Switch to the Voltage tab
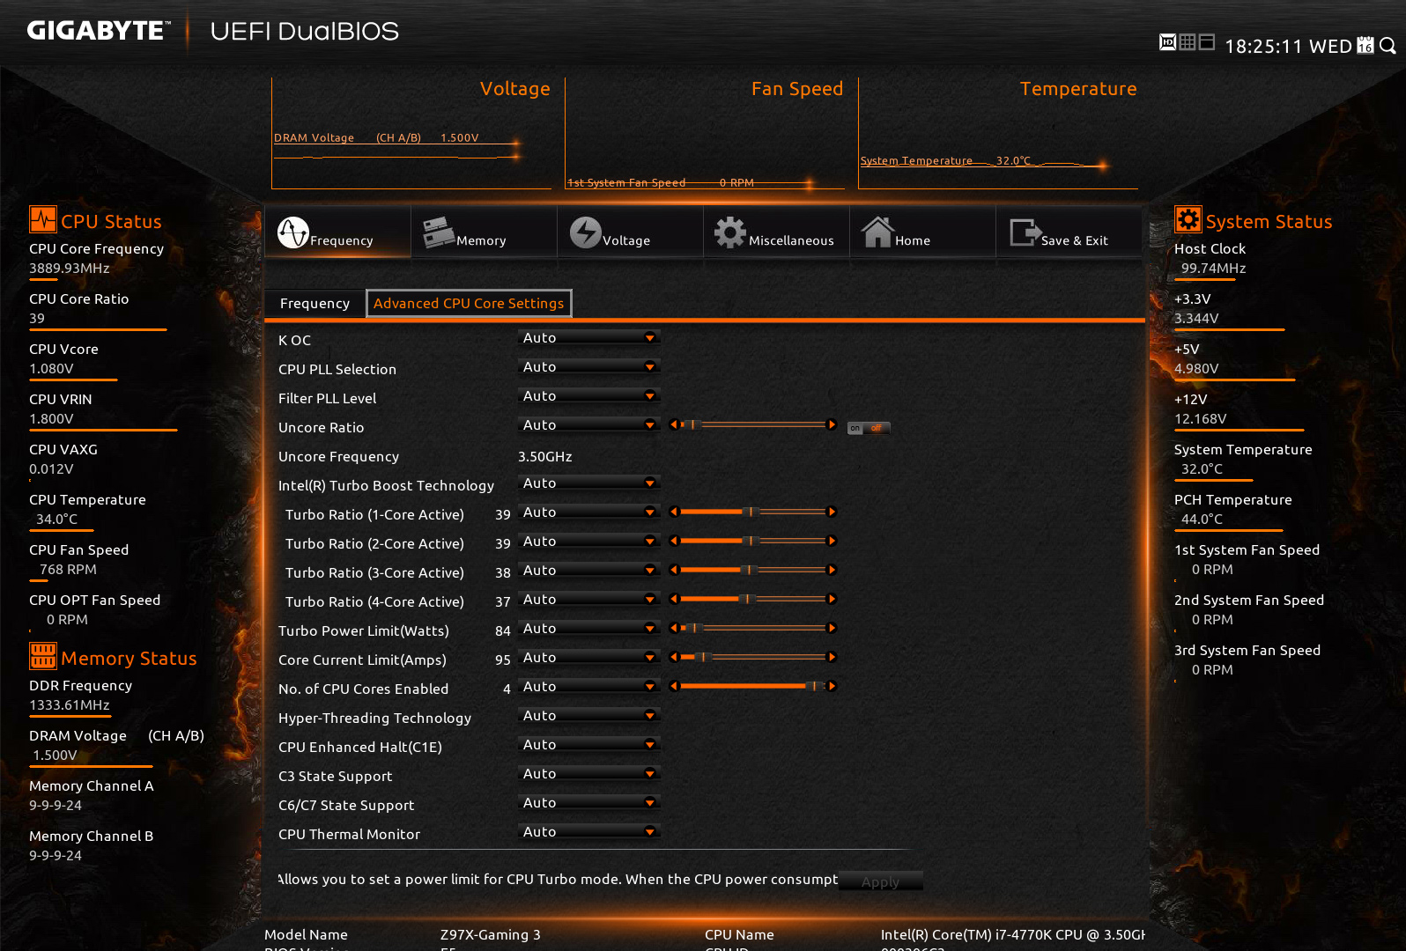1406x951 pixels. pyautogui.click(x=630, y=232)
